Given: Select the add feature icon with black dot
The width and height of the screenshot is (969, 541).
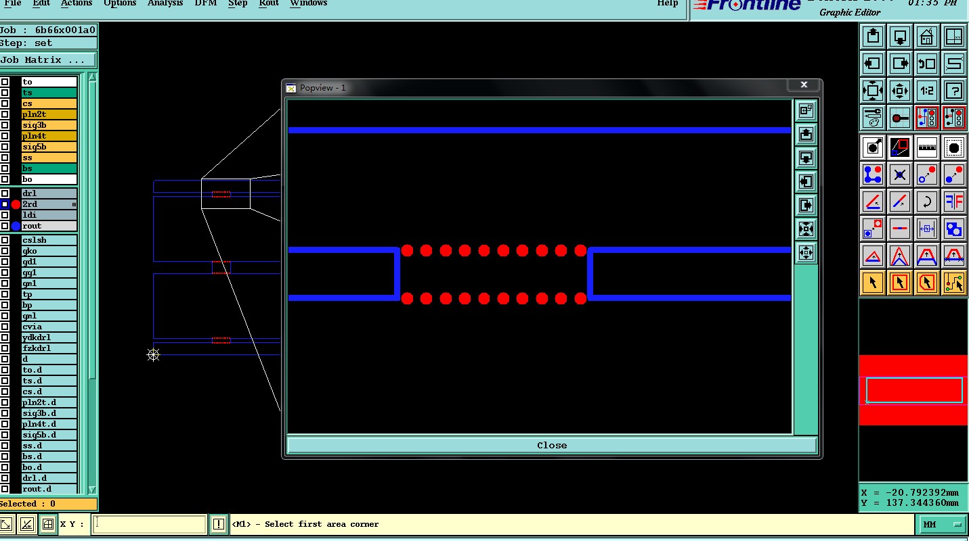Looking at the screenshot, I should [x=873, y=147].
